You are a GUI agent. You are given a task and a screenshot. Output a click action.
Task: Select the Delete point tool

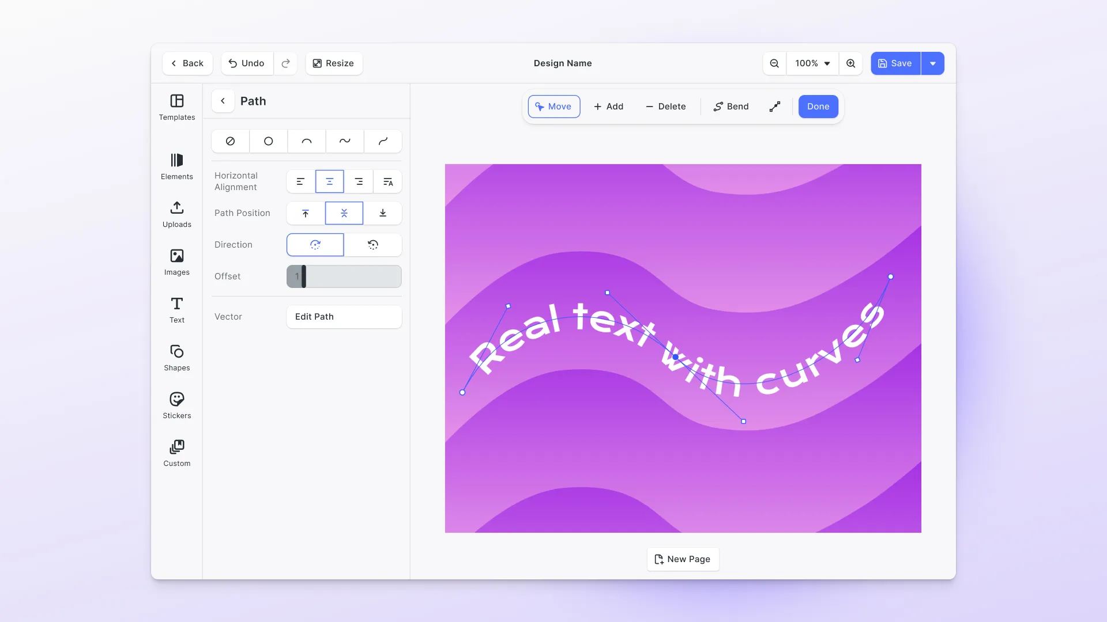[x=665, y=107]
